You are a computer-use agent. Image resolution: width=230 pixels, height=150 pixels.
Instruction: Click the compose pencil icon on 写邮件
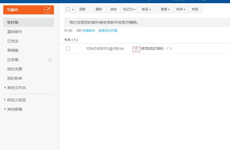tap(47, 10)
